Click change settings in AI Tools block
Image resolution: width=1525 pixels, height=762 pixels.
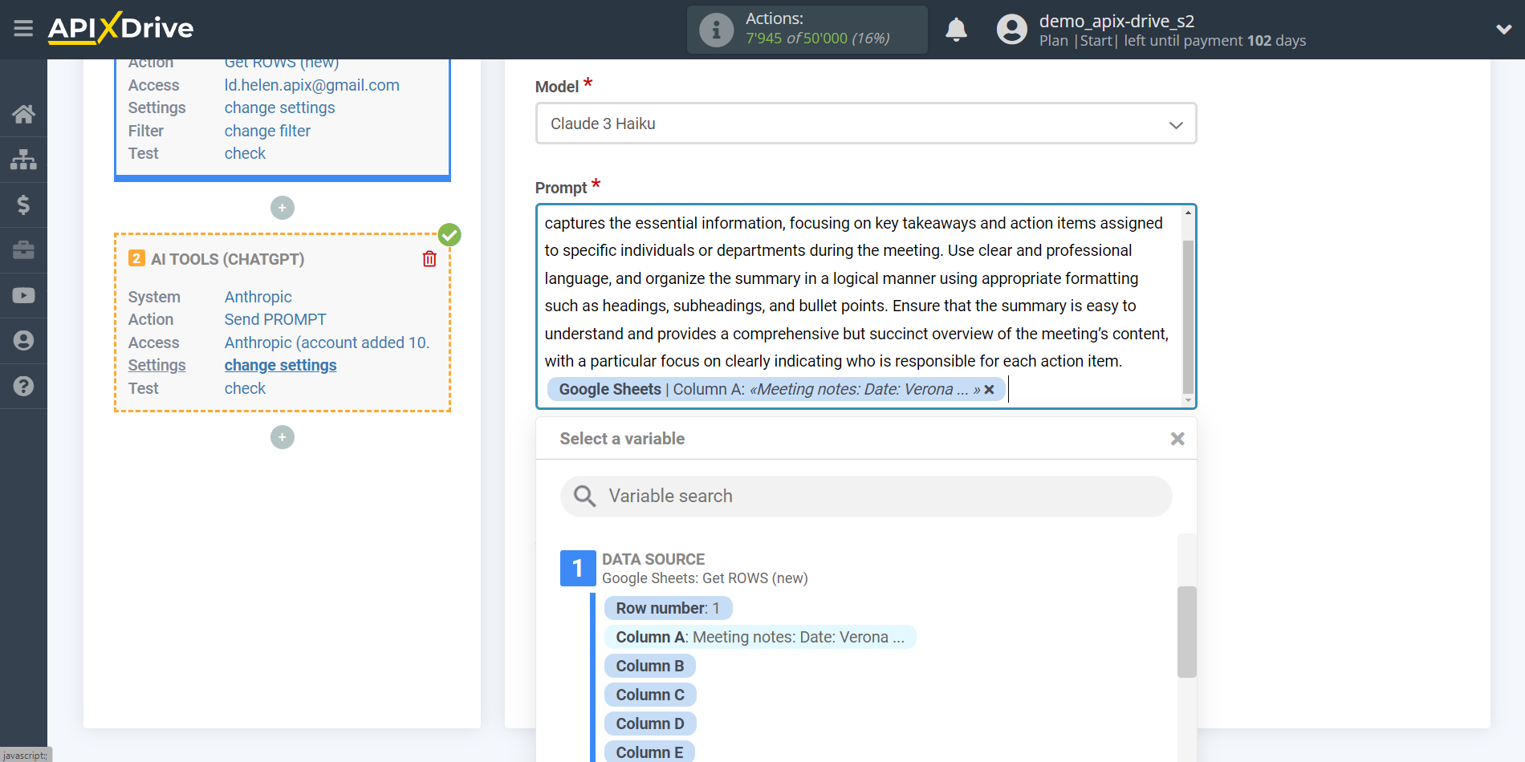pyautogui.click(x=280, y=365)
